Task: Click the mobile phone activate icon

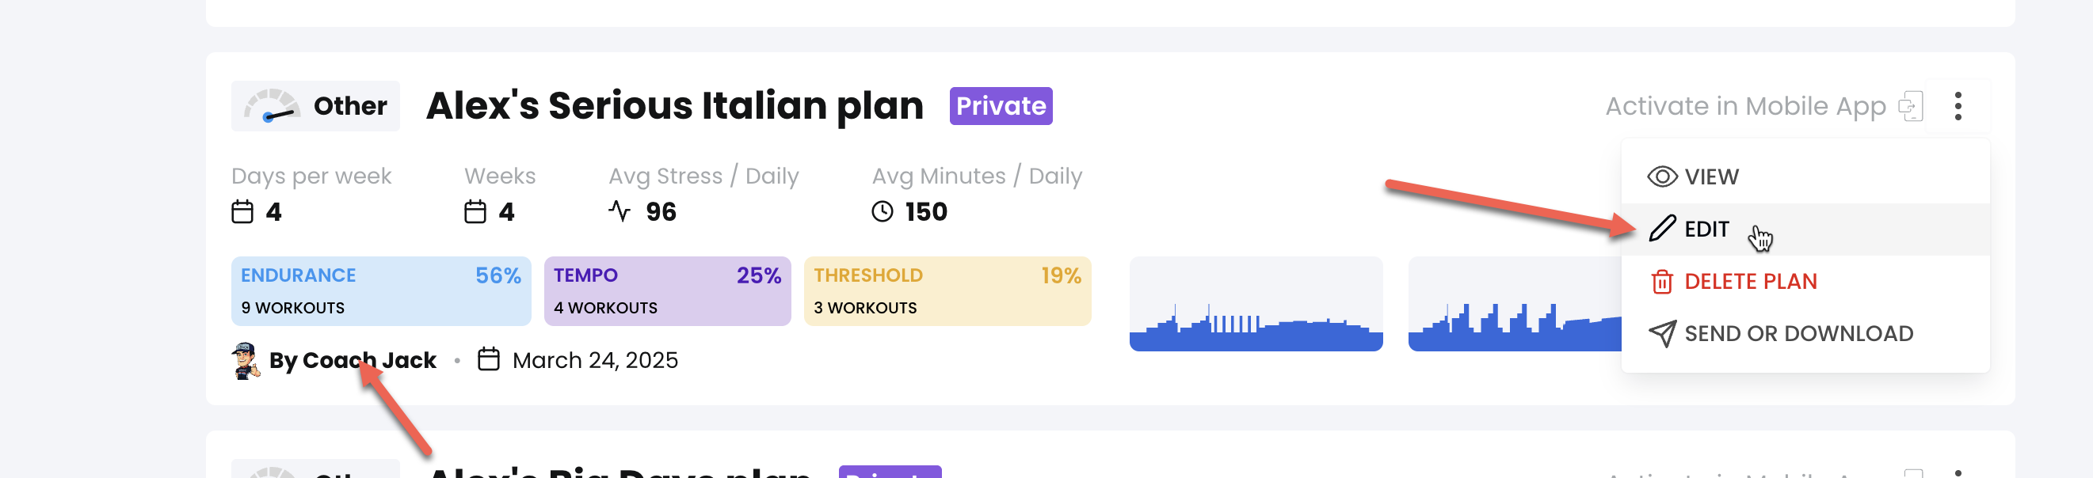Action: pyautogui.click(x=1910, y=106)
